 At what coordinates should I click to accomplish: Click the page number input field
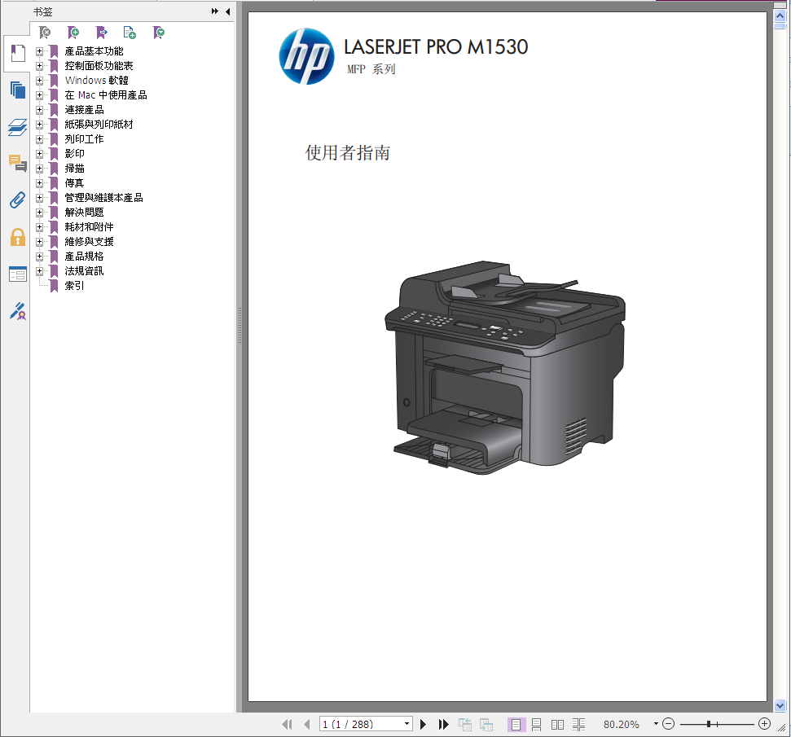point(361,725)
